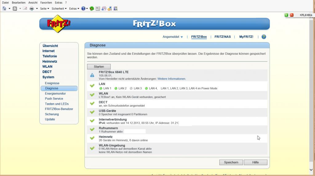Click the LAN 1 green status dot
This screenshot has width=315, height=176.
101,88
